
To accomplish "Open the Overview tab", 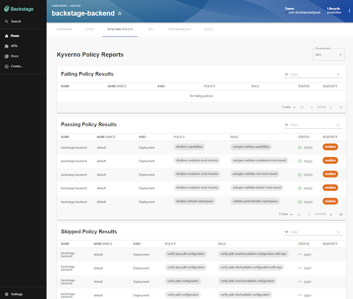I will tap(64, 29).
